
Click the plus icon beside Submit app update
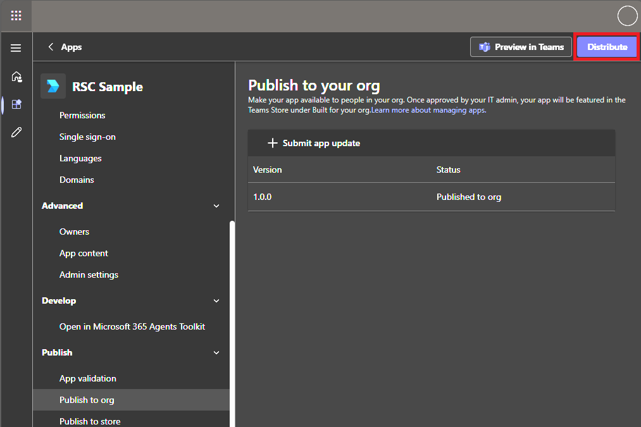pyautogui.click(x=273, y=142)
